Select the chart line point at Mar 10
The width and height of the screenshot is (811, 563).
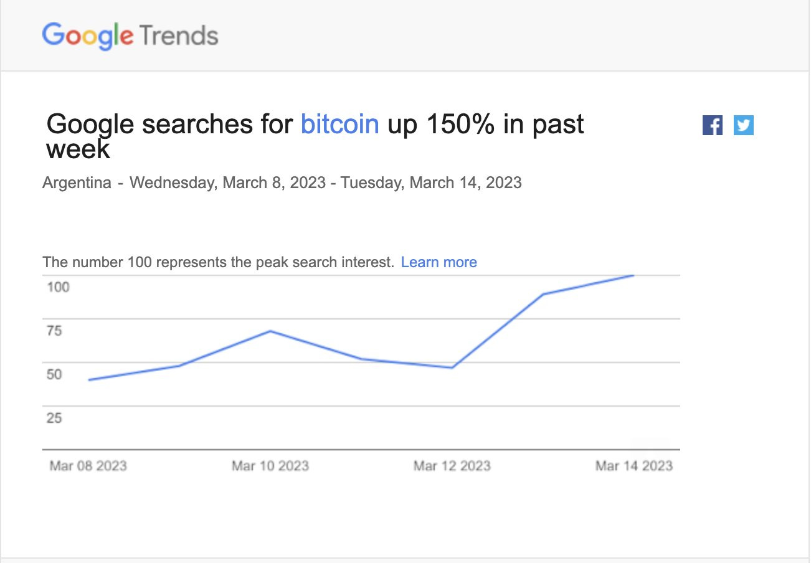tap(270, 331)
